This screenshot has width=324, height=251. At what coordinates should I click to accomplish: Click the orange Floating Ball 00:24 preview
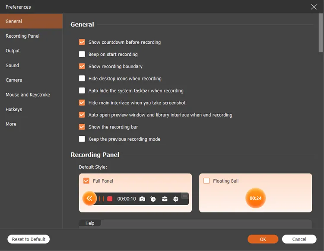(x=255, y=198)
